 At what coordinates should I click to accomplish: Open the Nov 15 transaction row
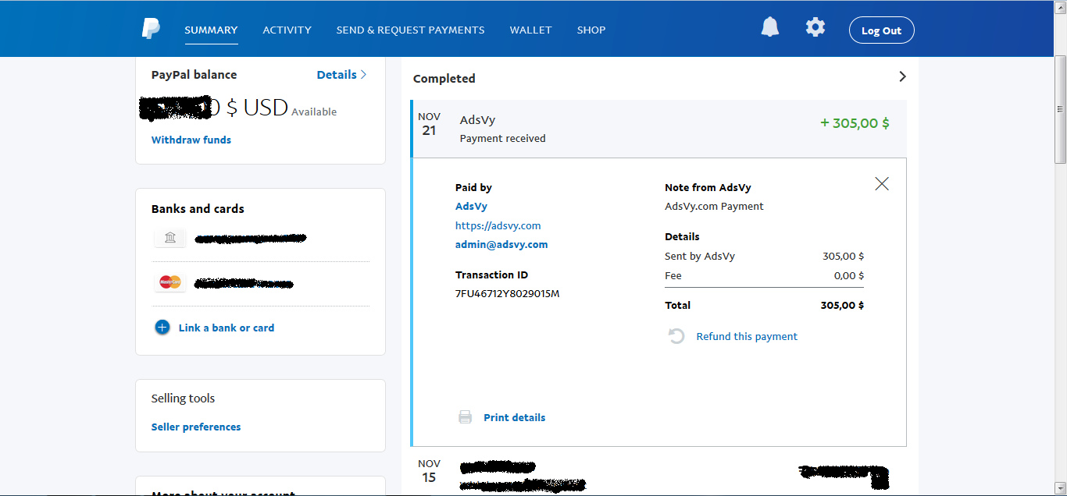point(658,472)
